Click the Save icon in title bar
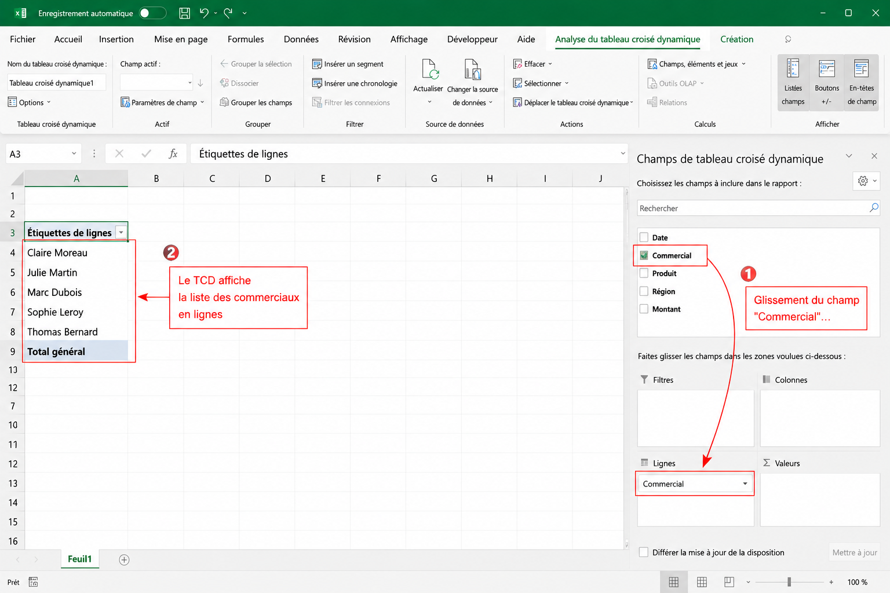The image size is (890, 593). [x=185, y=13]
